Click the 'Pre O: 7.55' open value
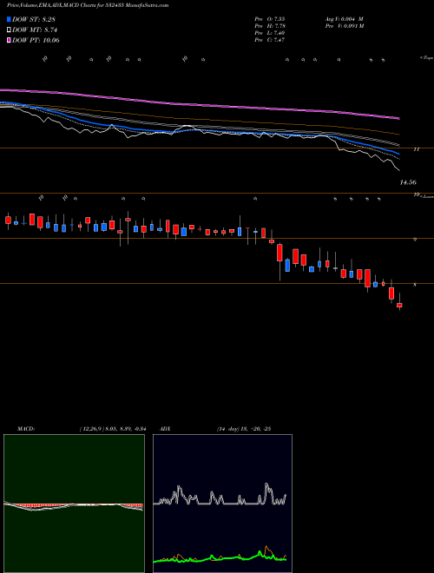 (270, 18)
